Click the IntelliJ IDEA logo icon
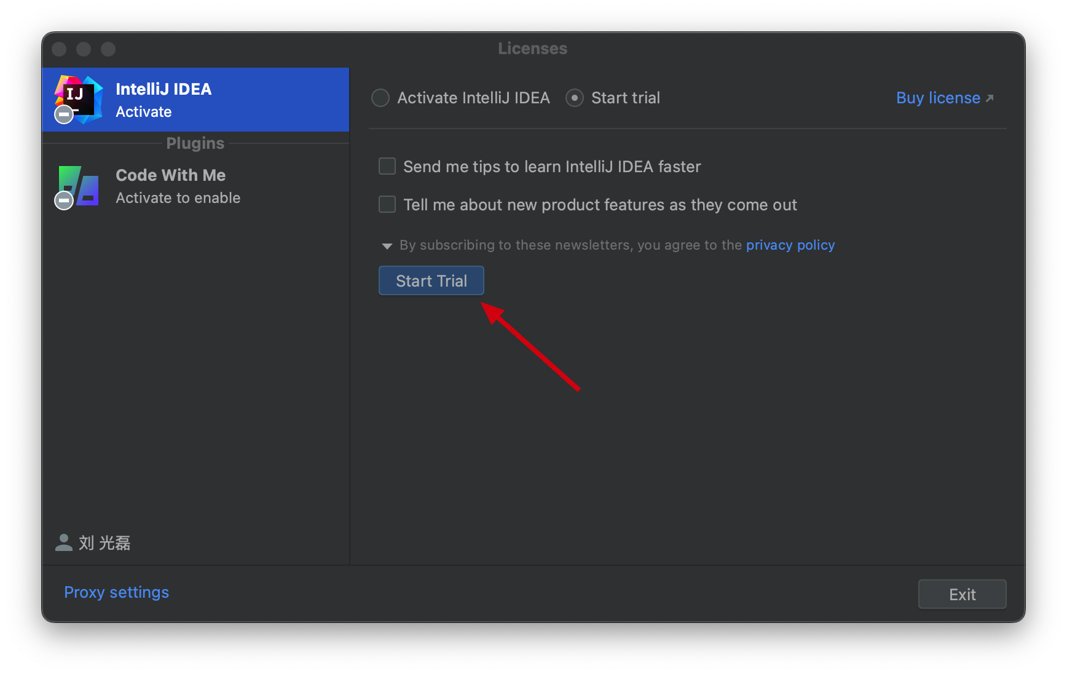1067x674 pixels. (x=79, y=99)
